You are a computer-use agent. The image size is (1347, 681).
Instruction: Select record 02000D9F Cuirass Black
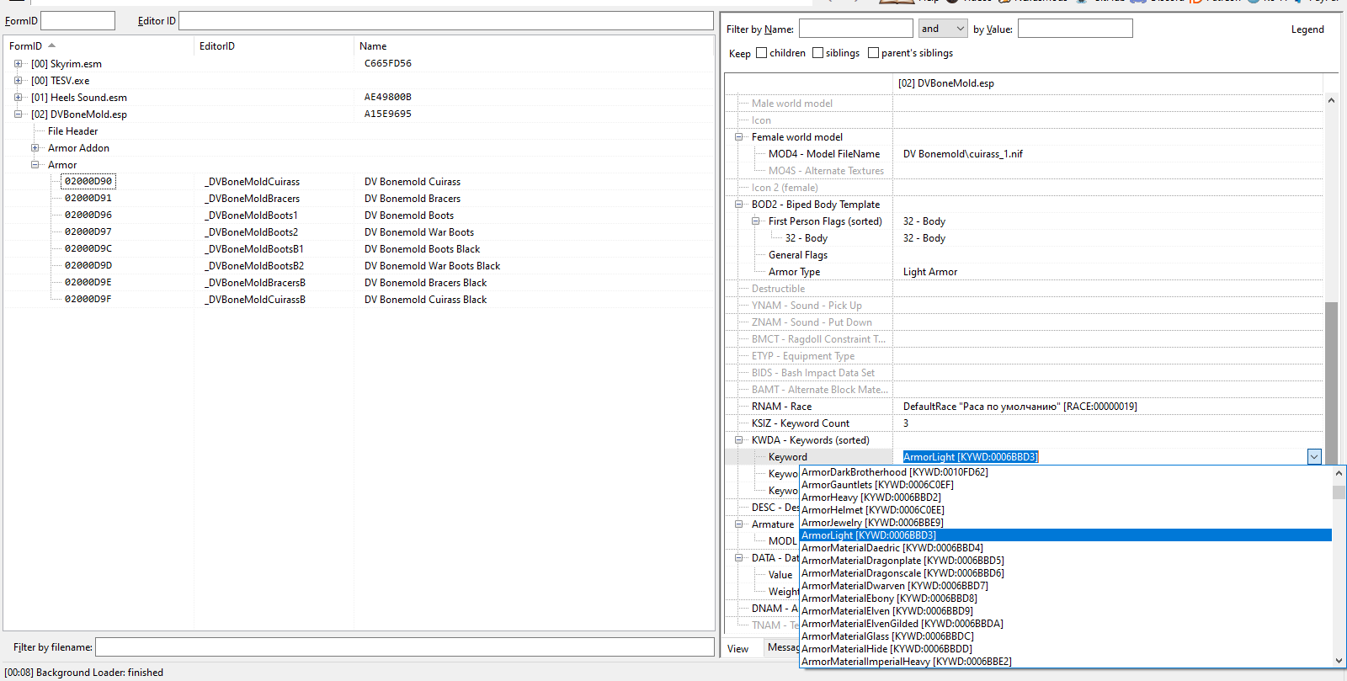pos(88,299)
